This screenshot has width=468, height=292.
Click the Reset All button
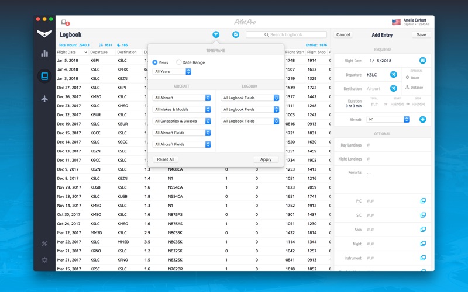click(166, 159)
